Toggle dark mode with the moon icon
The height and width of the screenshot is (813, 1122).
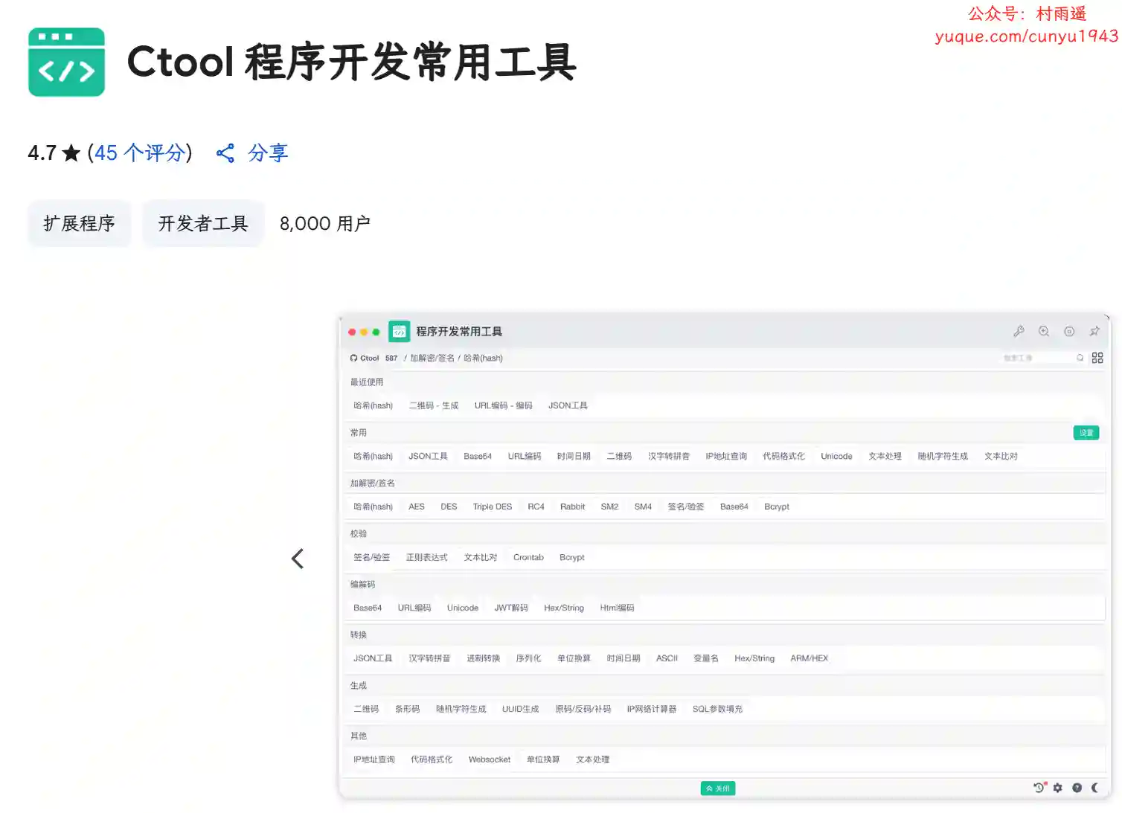tap(1095, 788)
